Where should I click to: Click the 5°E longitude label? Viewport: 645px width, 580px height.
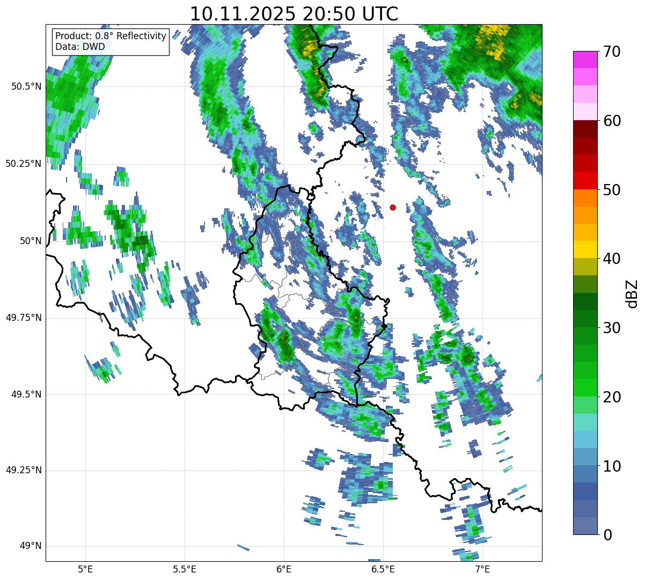coord(85,569)
